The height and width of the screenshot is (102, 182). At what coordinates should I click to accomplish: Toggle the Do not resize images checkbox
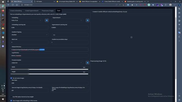[x=11, y=78]
